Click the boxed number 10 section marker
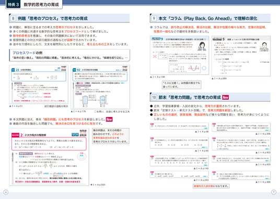 (154, 98)
